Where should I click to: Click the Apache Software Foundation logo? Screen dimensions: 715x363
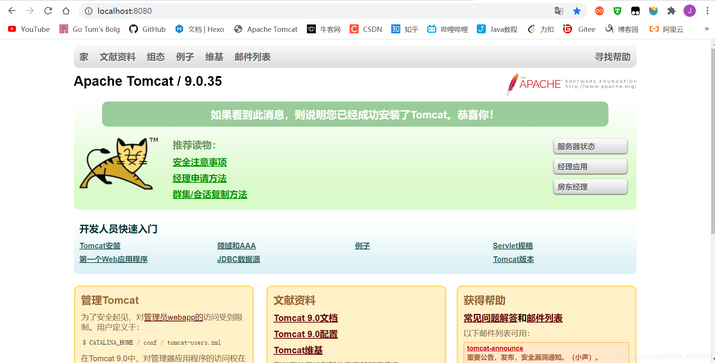(x=571, y=84)
